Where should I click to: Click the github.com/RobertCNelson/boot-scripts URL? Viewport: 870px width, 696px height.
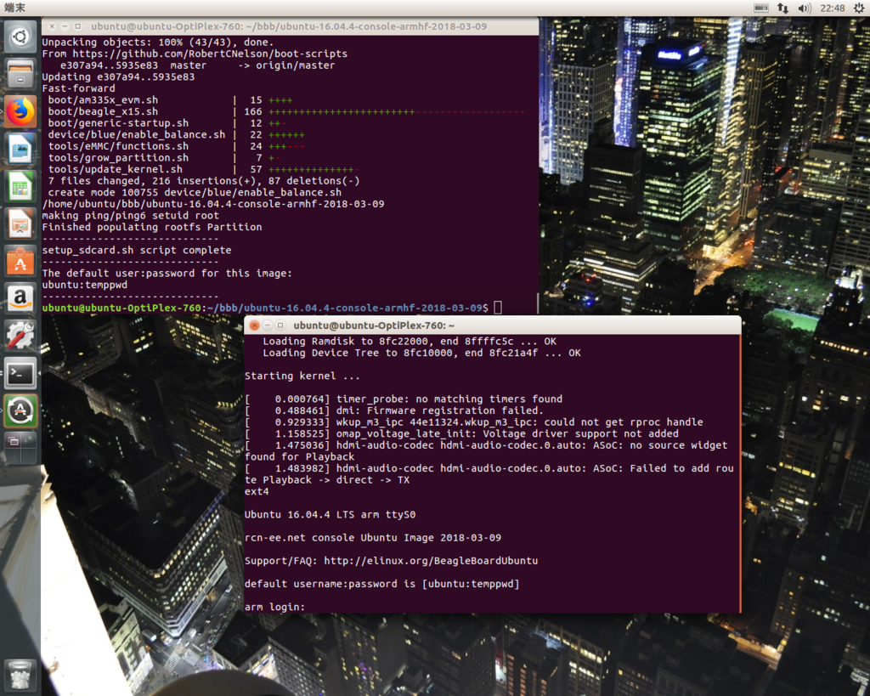(x=210, y=54)
